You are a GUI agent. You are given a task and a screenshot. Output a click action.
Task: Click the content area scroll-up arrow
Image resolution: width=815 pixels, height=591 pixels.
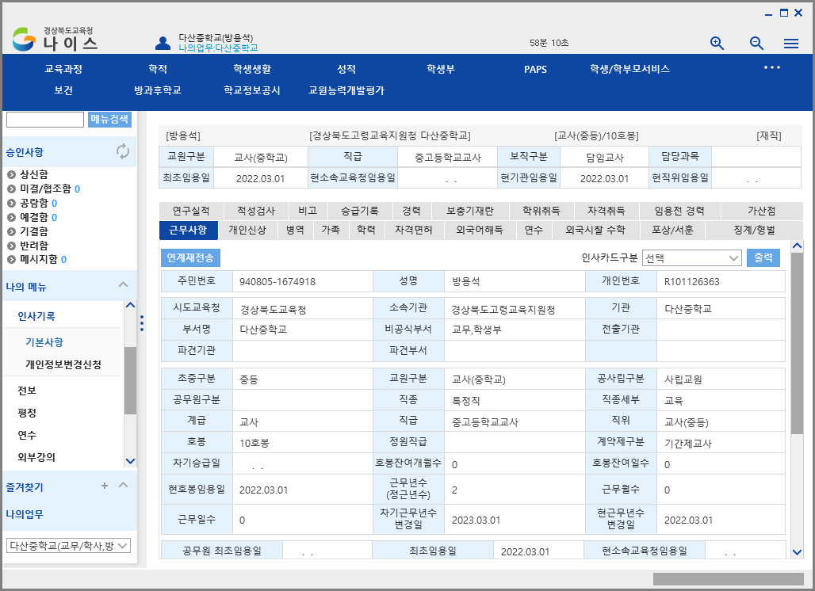(797, 246)
